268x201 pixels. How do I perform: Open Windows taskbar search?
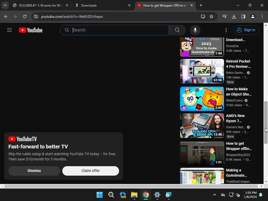coord(111,195)
